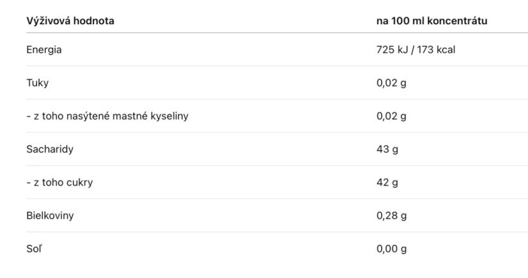Screen dimensions: 528x278
Task: Click the cukry value 42 g
Action: pyautogui.click(x=387, y=182)
